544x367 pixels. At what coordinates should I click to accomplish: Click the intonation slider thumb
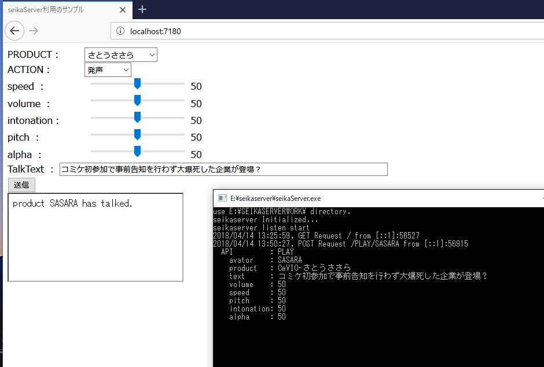click(x=137, y=118)
